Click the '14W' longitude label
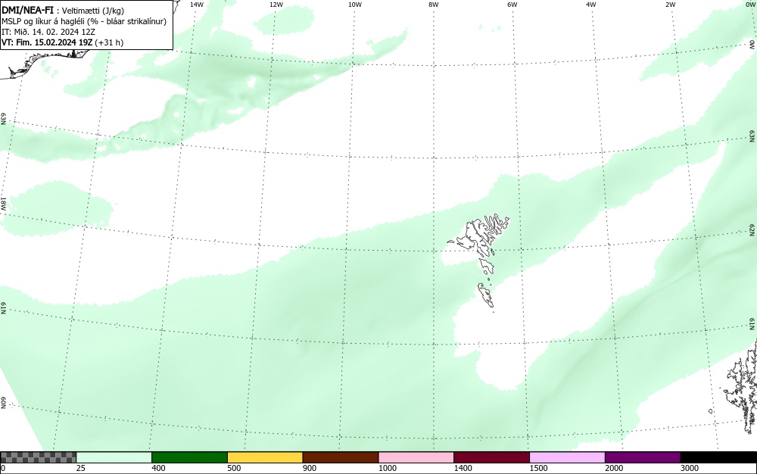 pos(197,5)
